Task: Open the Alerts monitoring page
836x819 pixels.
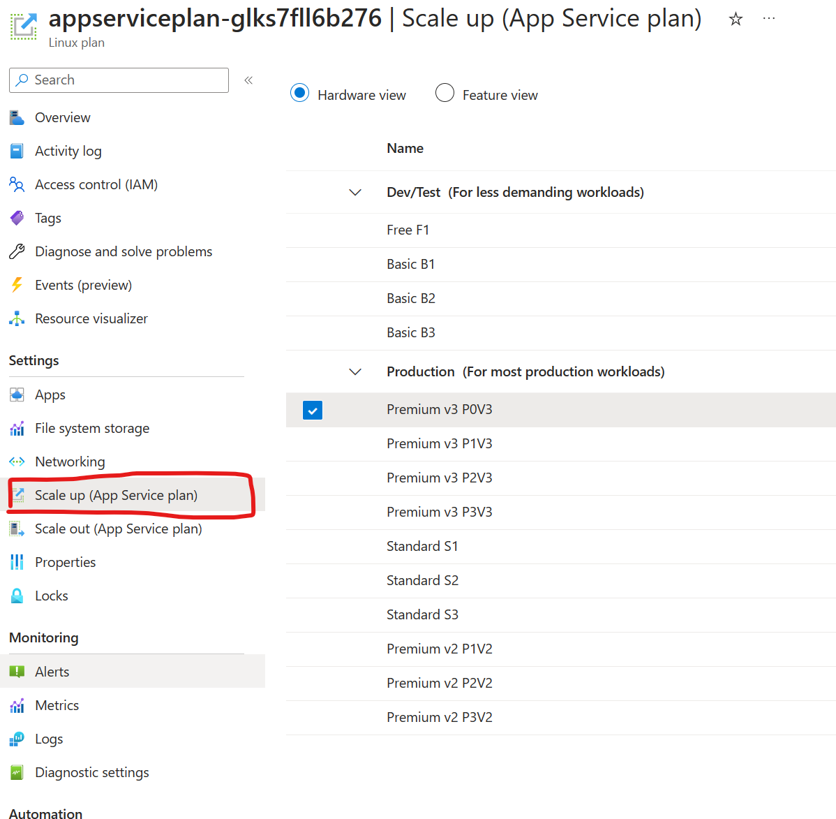Action: (x=52, y=672)
